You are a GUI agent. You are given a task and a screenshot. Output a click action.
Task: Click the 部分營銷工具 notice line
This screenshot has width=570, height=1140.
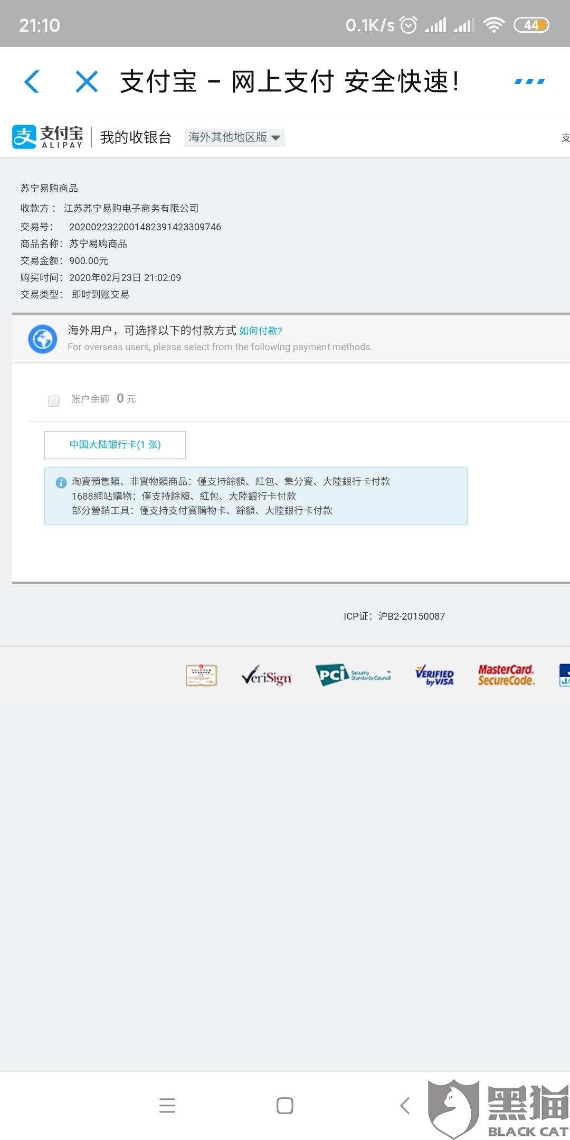[x=202, y=510]
